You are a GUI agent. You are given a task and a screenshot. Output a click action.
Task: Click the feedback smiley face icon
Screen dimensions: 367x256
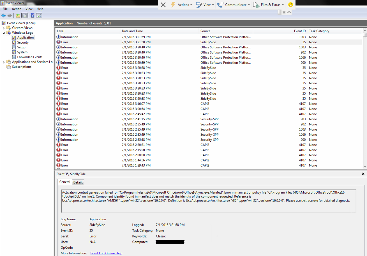[291, 4]
